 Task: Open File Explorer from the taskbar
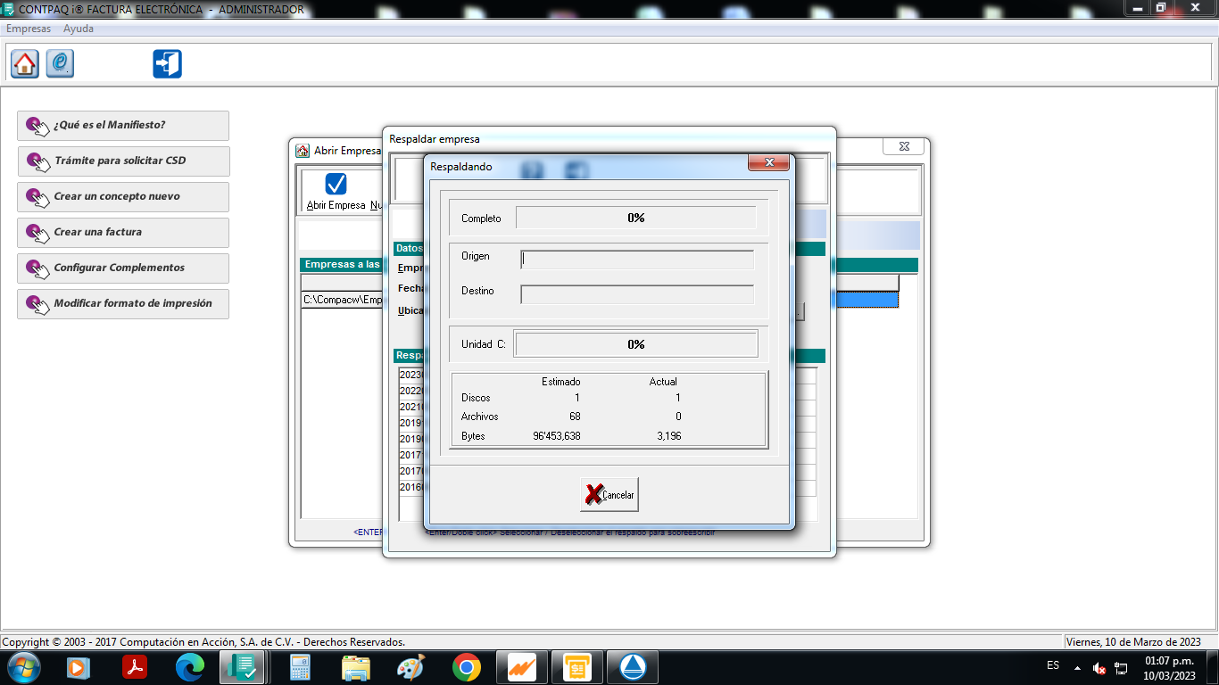click(355, 667)
